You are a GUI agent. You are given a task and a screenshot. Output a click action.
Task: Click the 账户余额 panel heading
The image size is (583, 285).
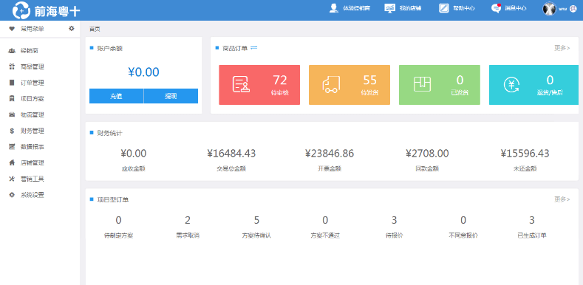click(109, 48)
